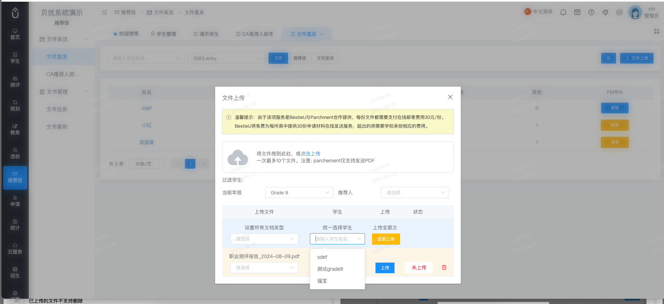Close the 文件上传 dialog
Screen dimensions: 664x304
(x=450, y=97)
